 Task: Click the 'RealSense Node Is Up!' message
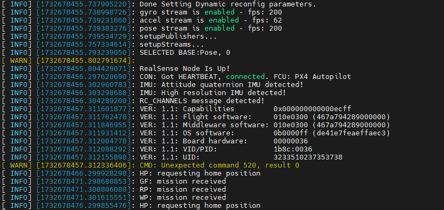click(185, 69)
